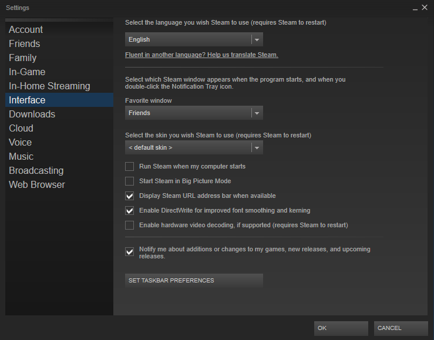Image resolution: width=434 pixels, height=340 pixels.
Task: Click Help us translate Steam link
Action: coord(201,55)
